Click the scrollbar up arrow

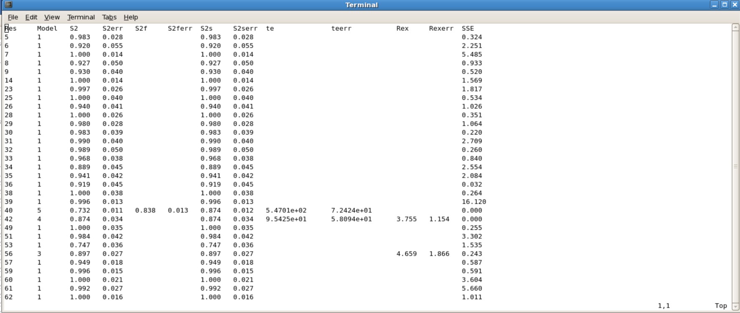click(x=735, y=28)
